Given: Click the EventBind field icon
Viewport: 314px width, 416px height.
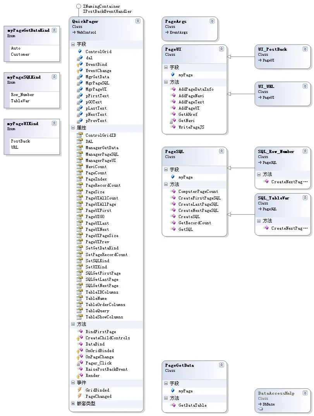Looking at the screenshot, I should pyautogui.click(x=79, y=64).
